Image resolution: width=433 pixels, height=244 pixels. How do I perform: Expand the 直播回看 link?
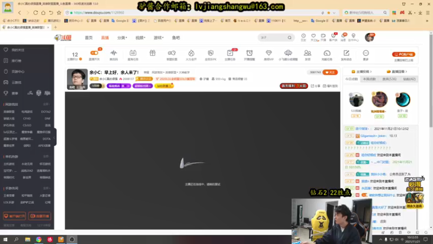(x=397, y=72)
